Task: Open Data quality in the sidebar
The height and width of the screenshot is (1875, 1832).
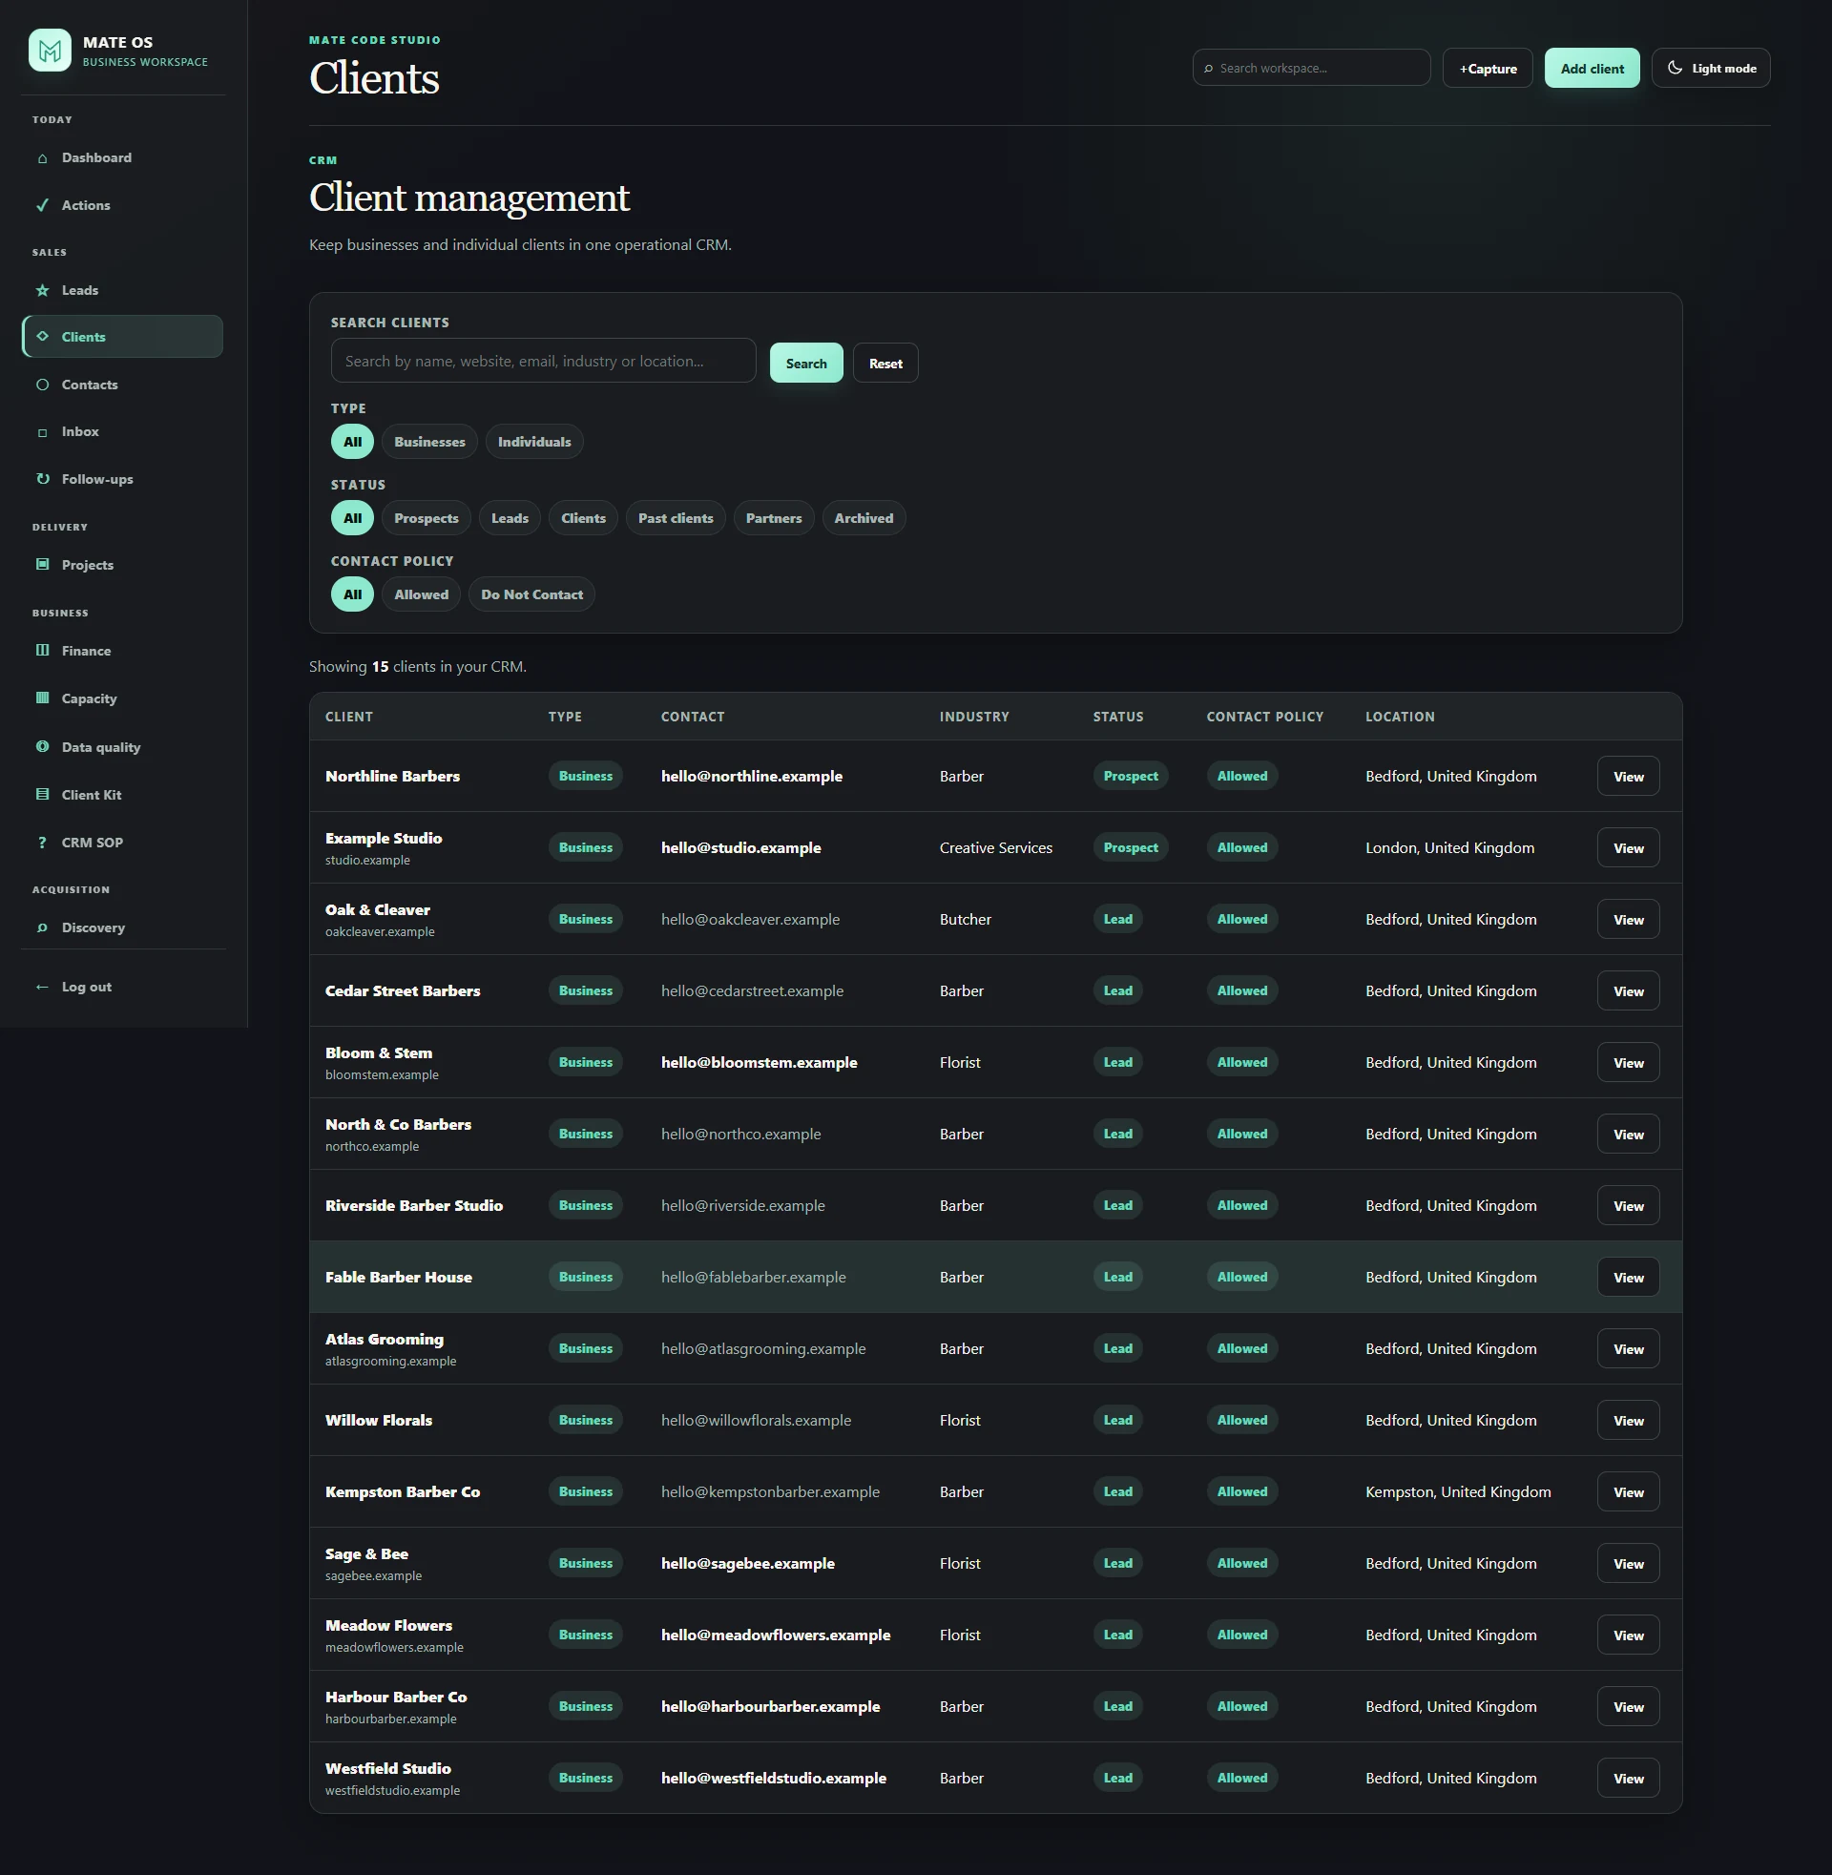Action: pos(122,746)
